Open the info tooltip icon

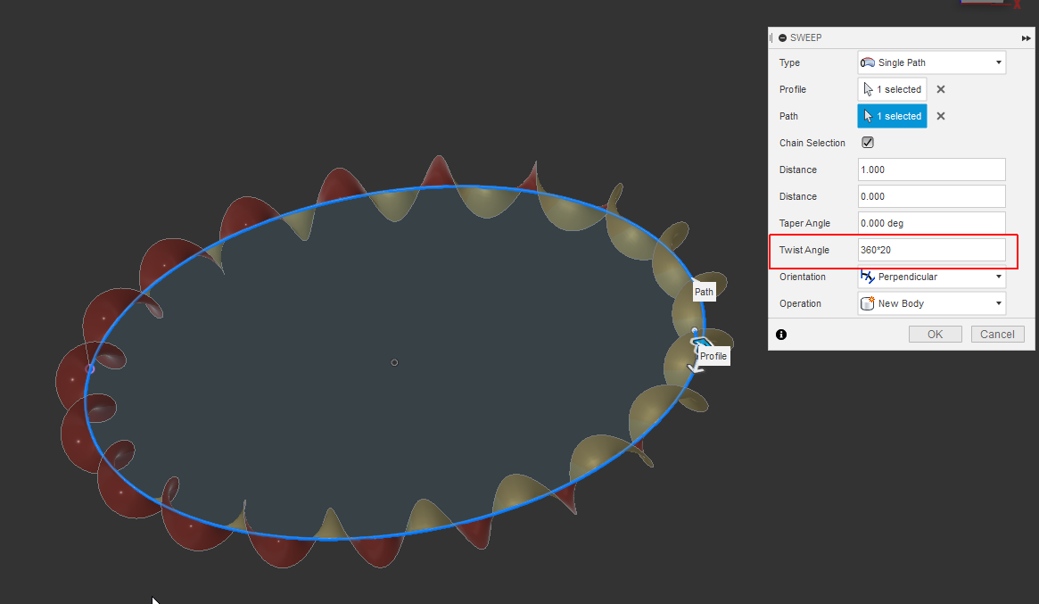(781, 334)
